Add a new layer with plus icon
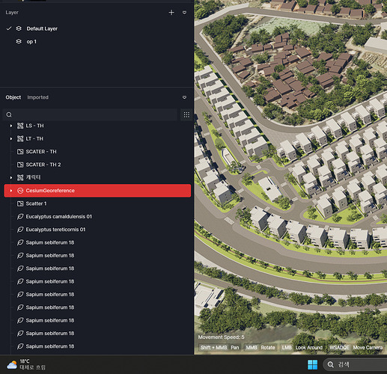This screenshot has height=374, width=387. (x=171, y=13)
